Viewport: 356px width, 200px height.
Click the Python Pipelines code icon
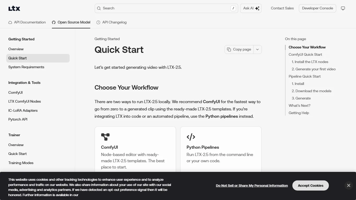[191, 137]
